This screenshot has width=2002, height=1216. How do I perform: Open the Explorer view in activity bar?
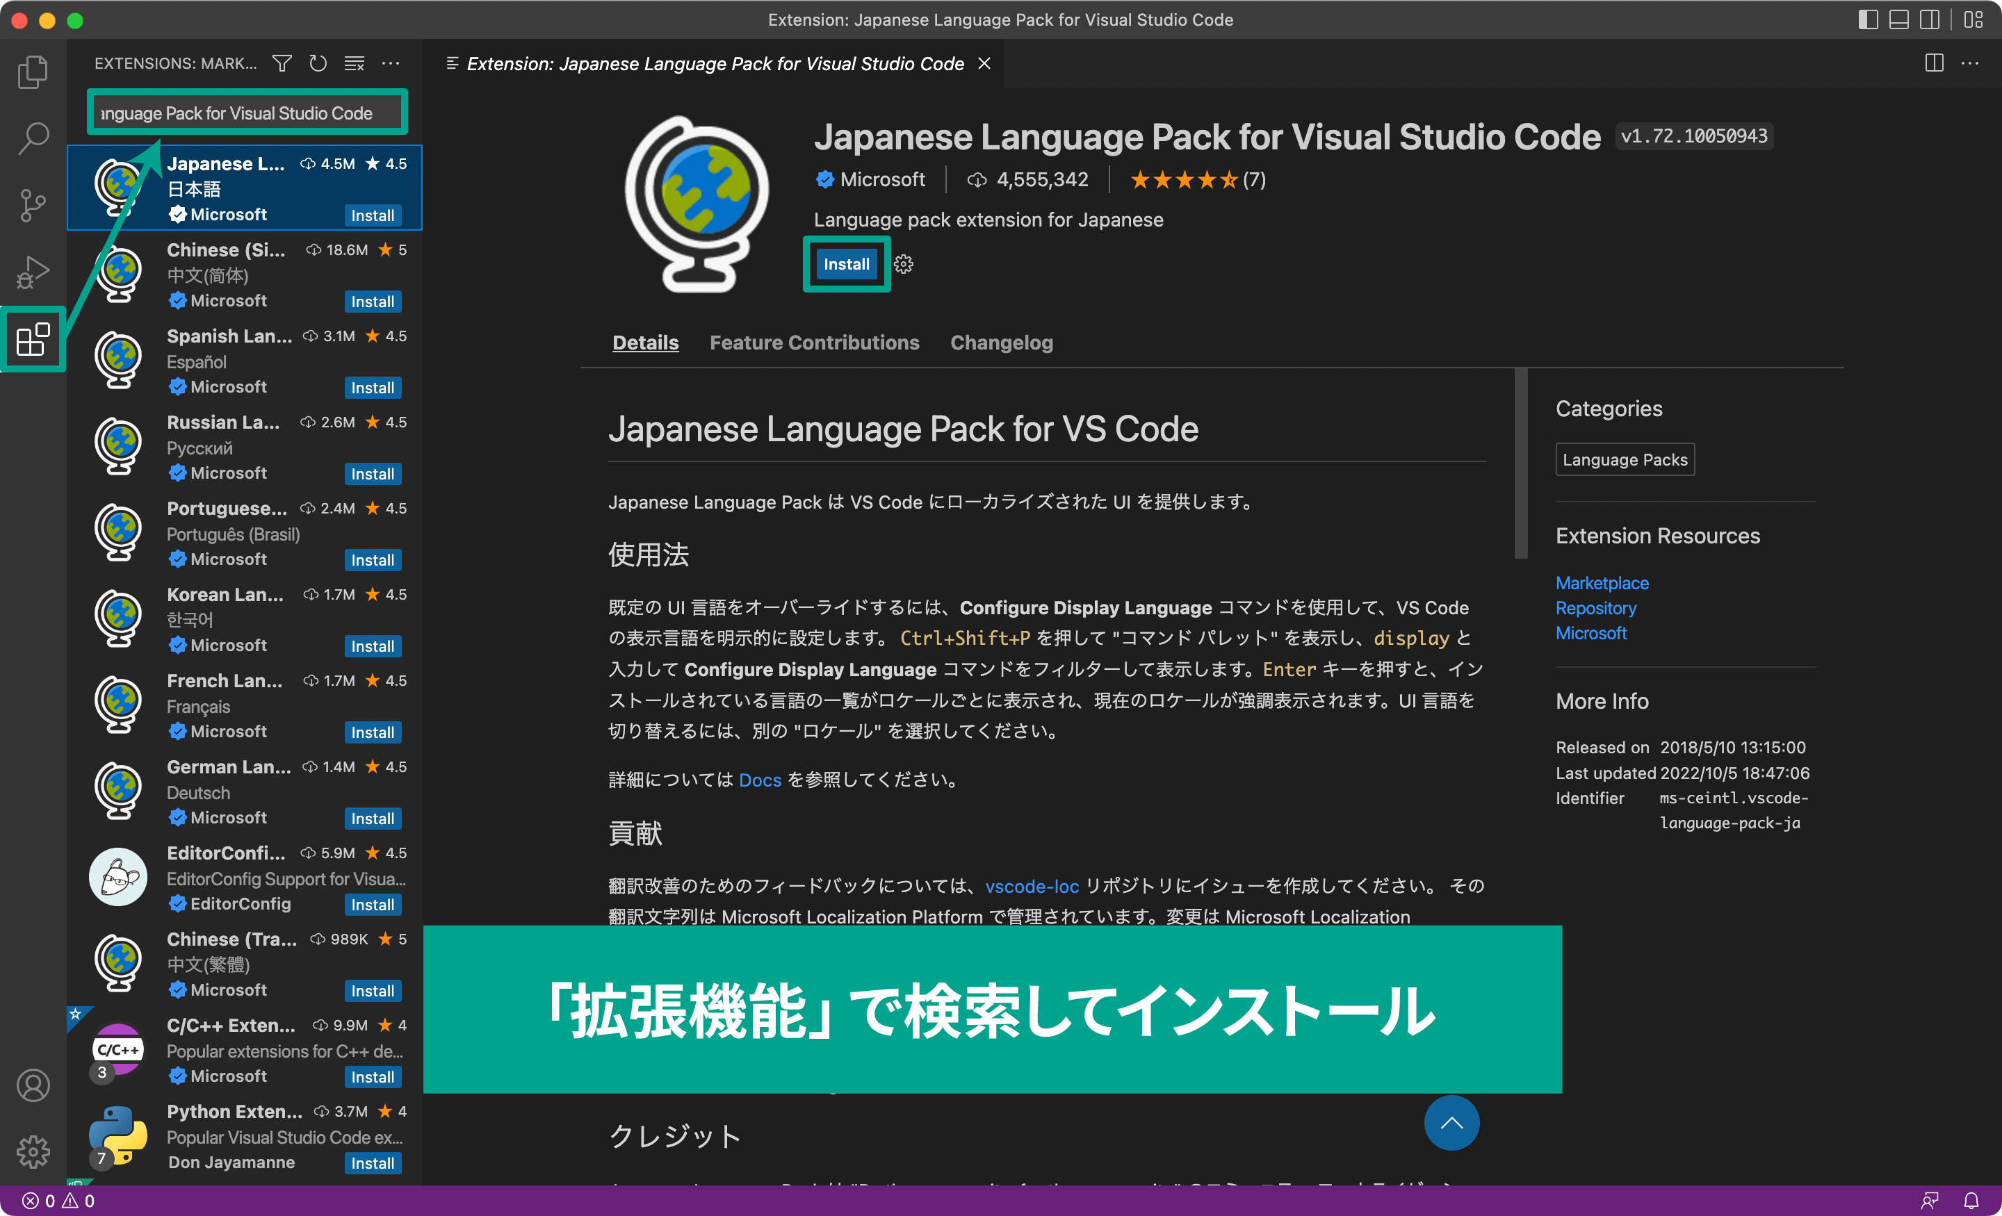(33, 72)
